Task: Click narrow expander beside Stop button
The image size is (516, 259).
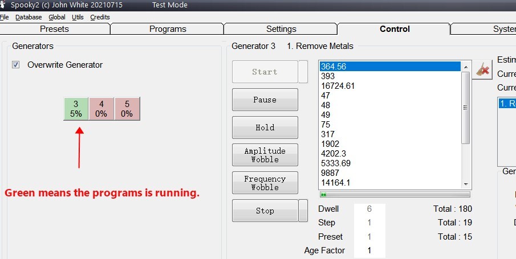Action: [x=303, y=211]
